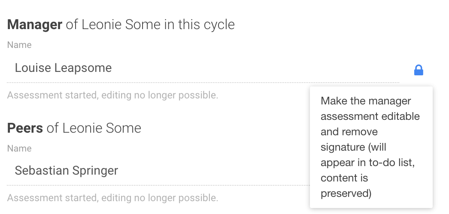Click the tooltip about making the manager assessment editable
Screen dimensions: 449x214
click(371, 147)
